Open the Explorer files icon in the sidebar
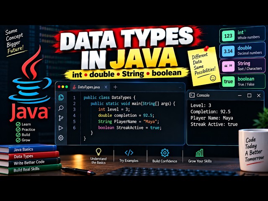 pos(61,98)
